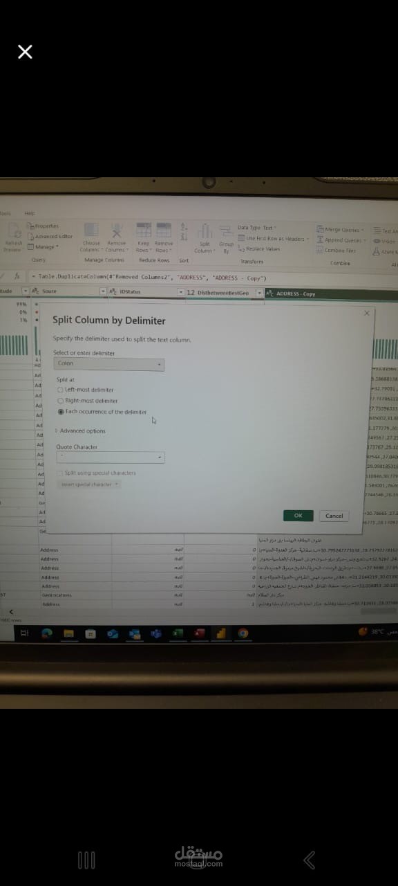Open the Help ribbon tab
Screen dimensions: 398x886
(x=30, y=213)
